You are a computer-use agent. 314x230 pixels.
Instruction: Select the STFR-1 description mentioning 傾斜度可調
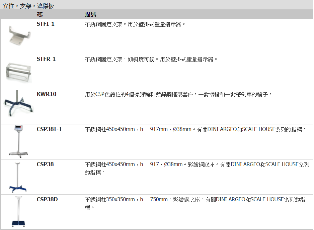click(151, 60)
